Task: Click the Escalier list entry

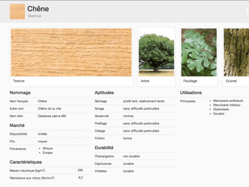Action: click(x=219, y=113)
